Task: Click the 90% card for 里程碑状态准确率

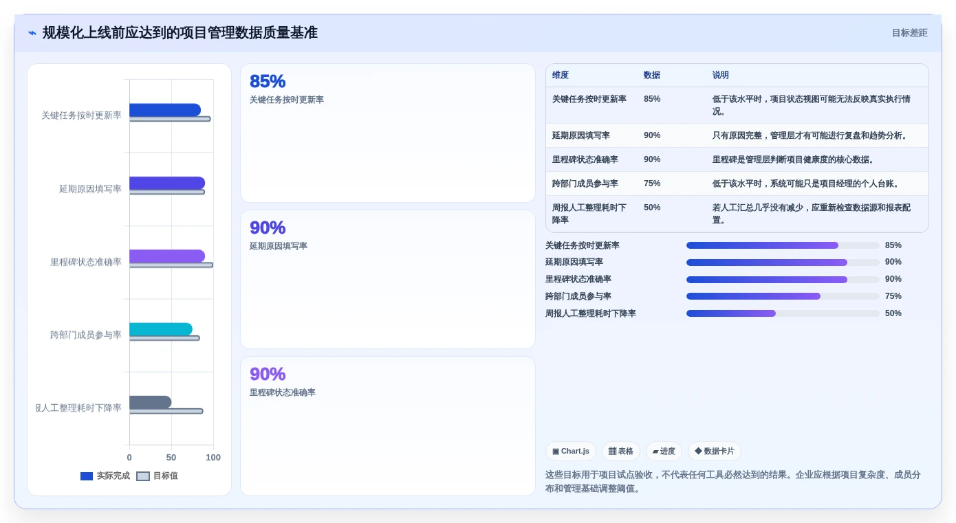Action: pos(388,426)
